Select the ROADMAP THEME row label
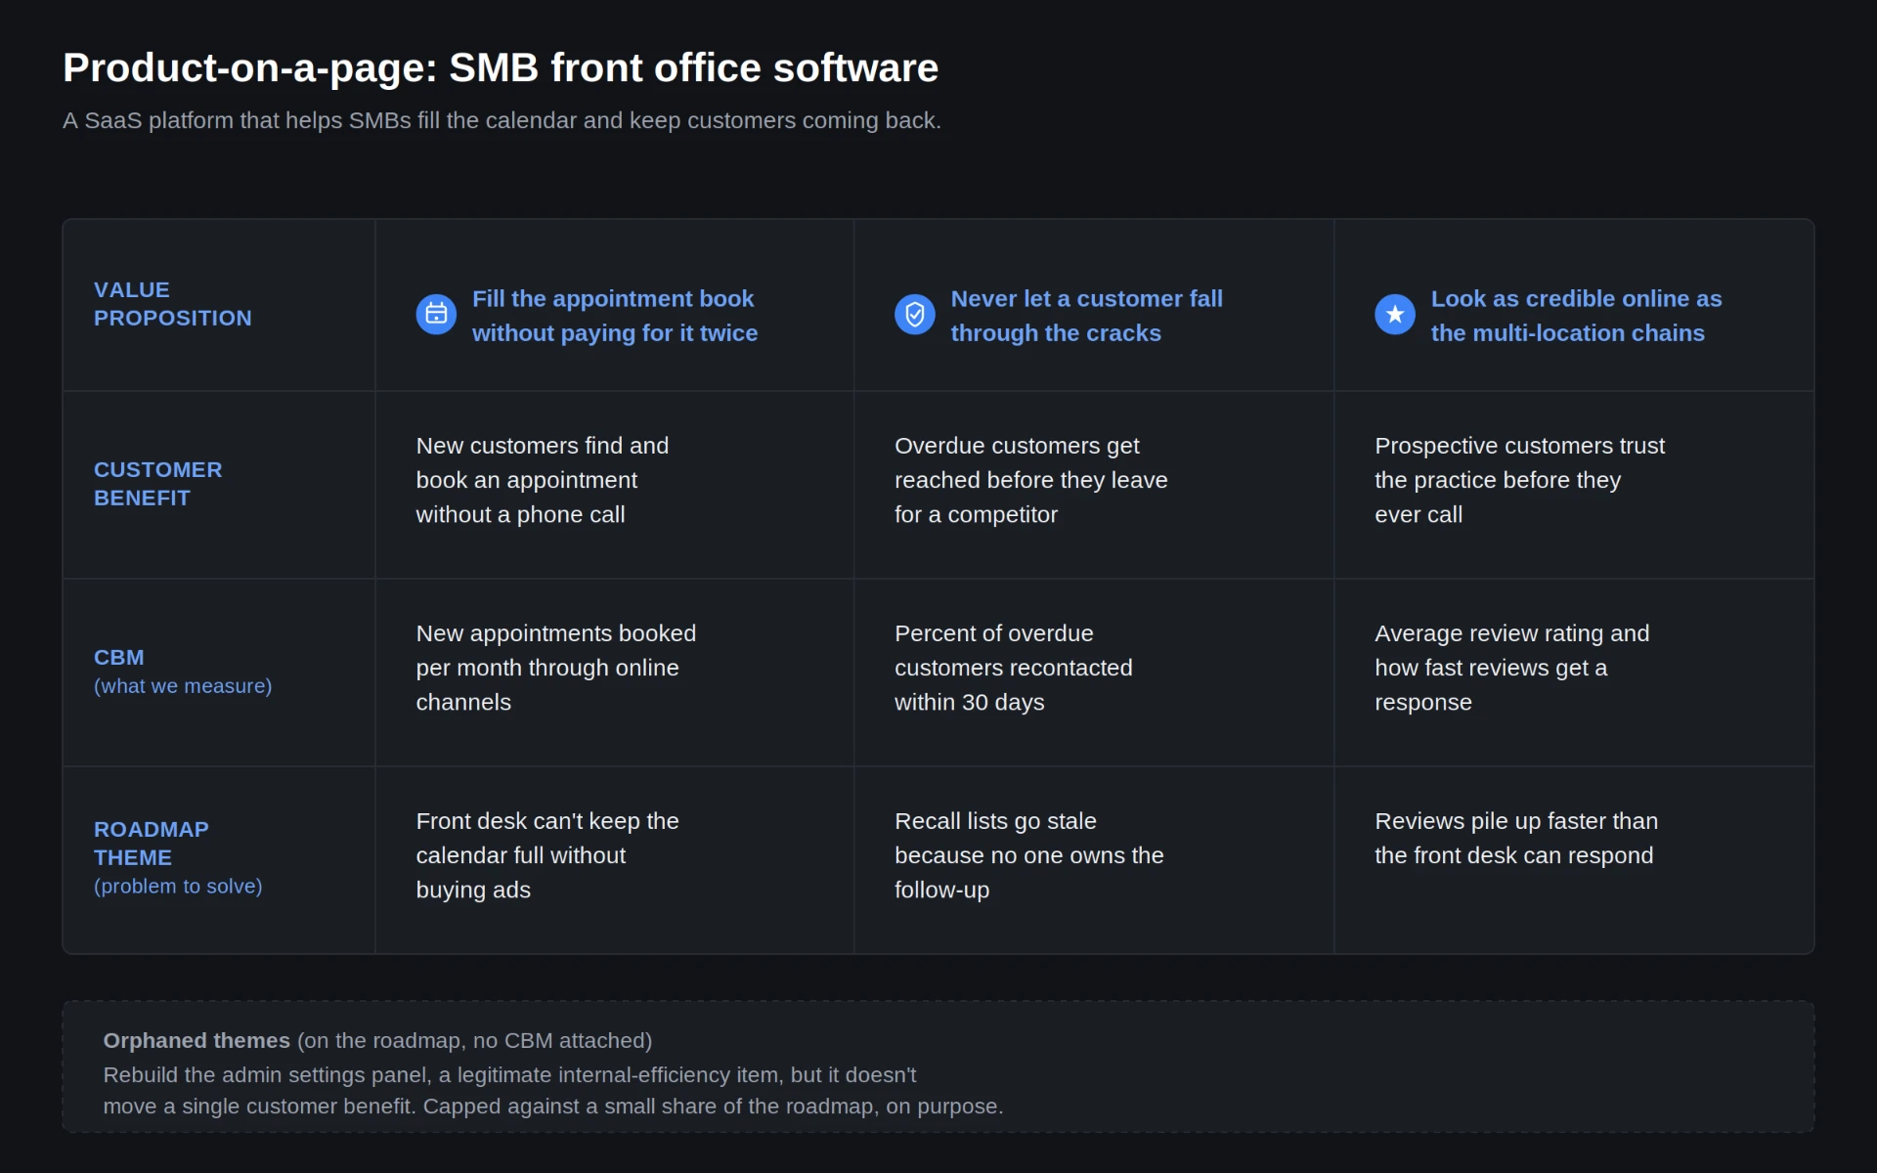This screenshot has width=1877, height=1173. (152, 844)
